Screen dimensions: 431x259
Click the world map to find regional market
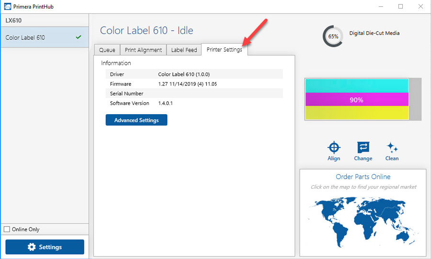(363, 222)
